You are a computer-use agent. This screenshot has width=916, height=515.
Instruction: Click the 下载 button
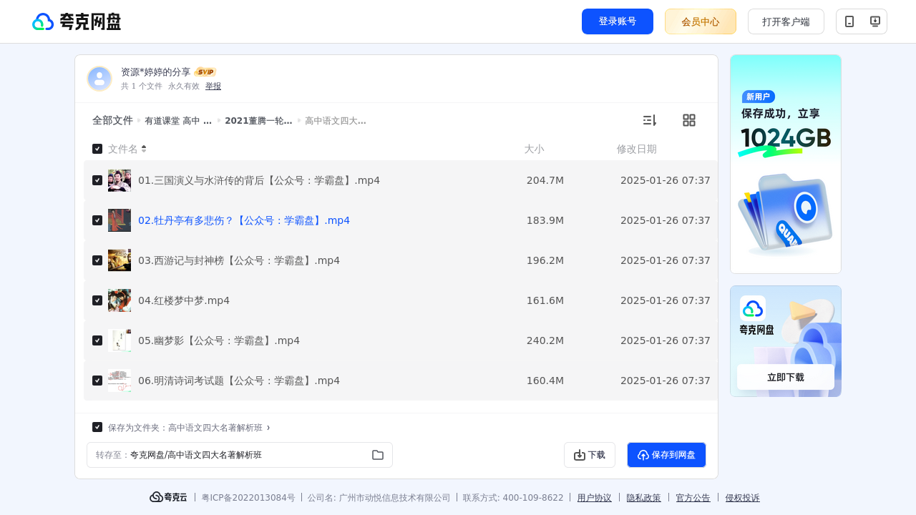590,455
